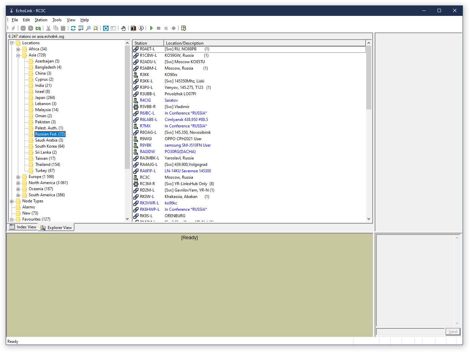Select station R9YBK samsung user
Screen dimensions: 470x352
pyautogui.click(x=249, y=145)
